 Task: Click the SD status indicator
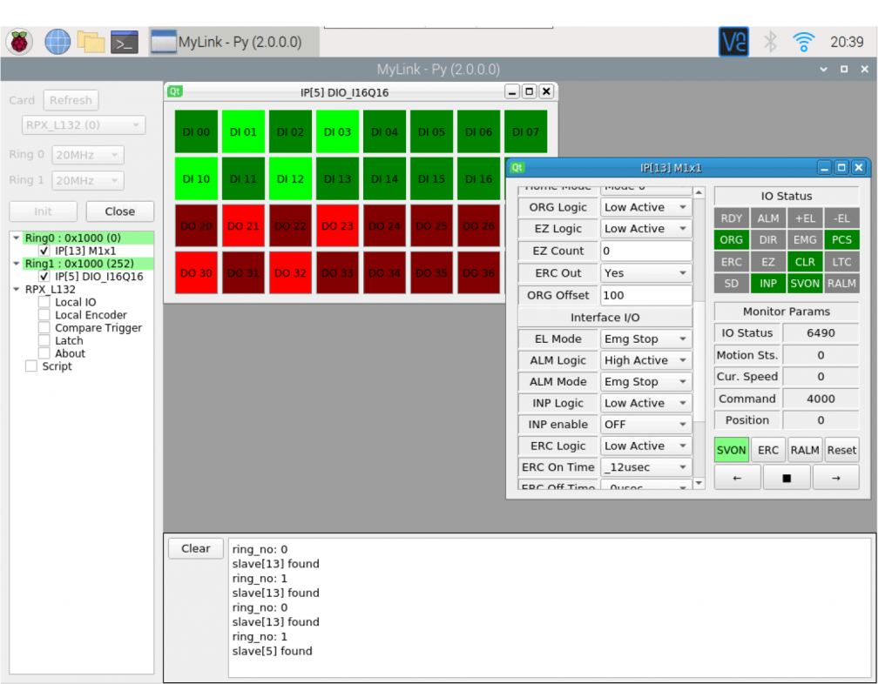coord(731,284)
